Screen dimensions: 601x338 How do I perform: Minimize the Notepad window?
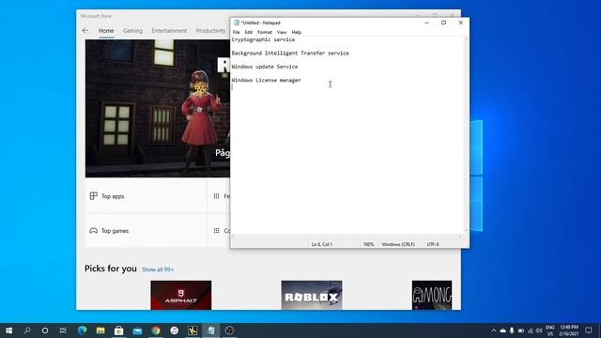pyautogui.click(x=426, y=23)
